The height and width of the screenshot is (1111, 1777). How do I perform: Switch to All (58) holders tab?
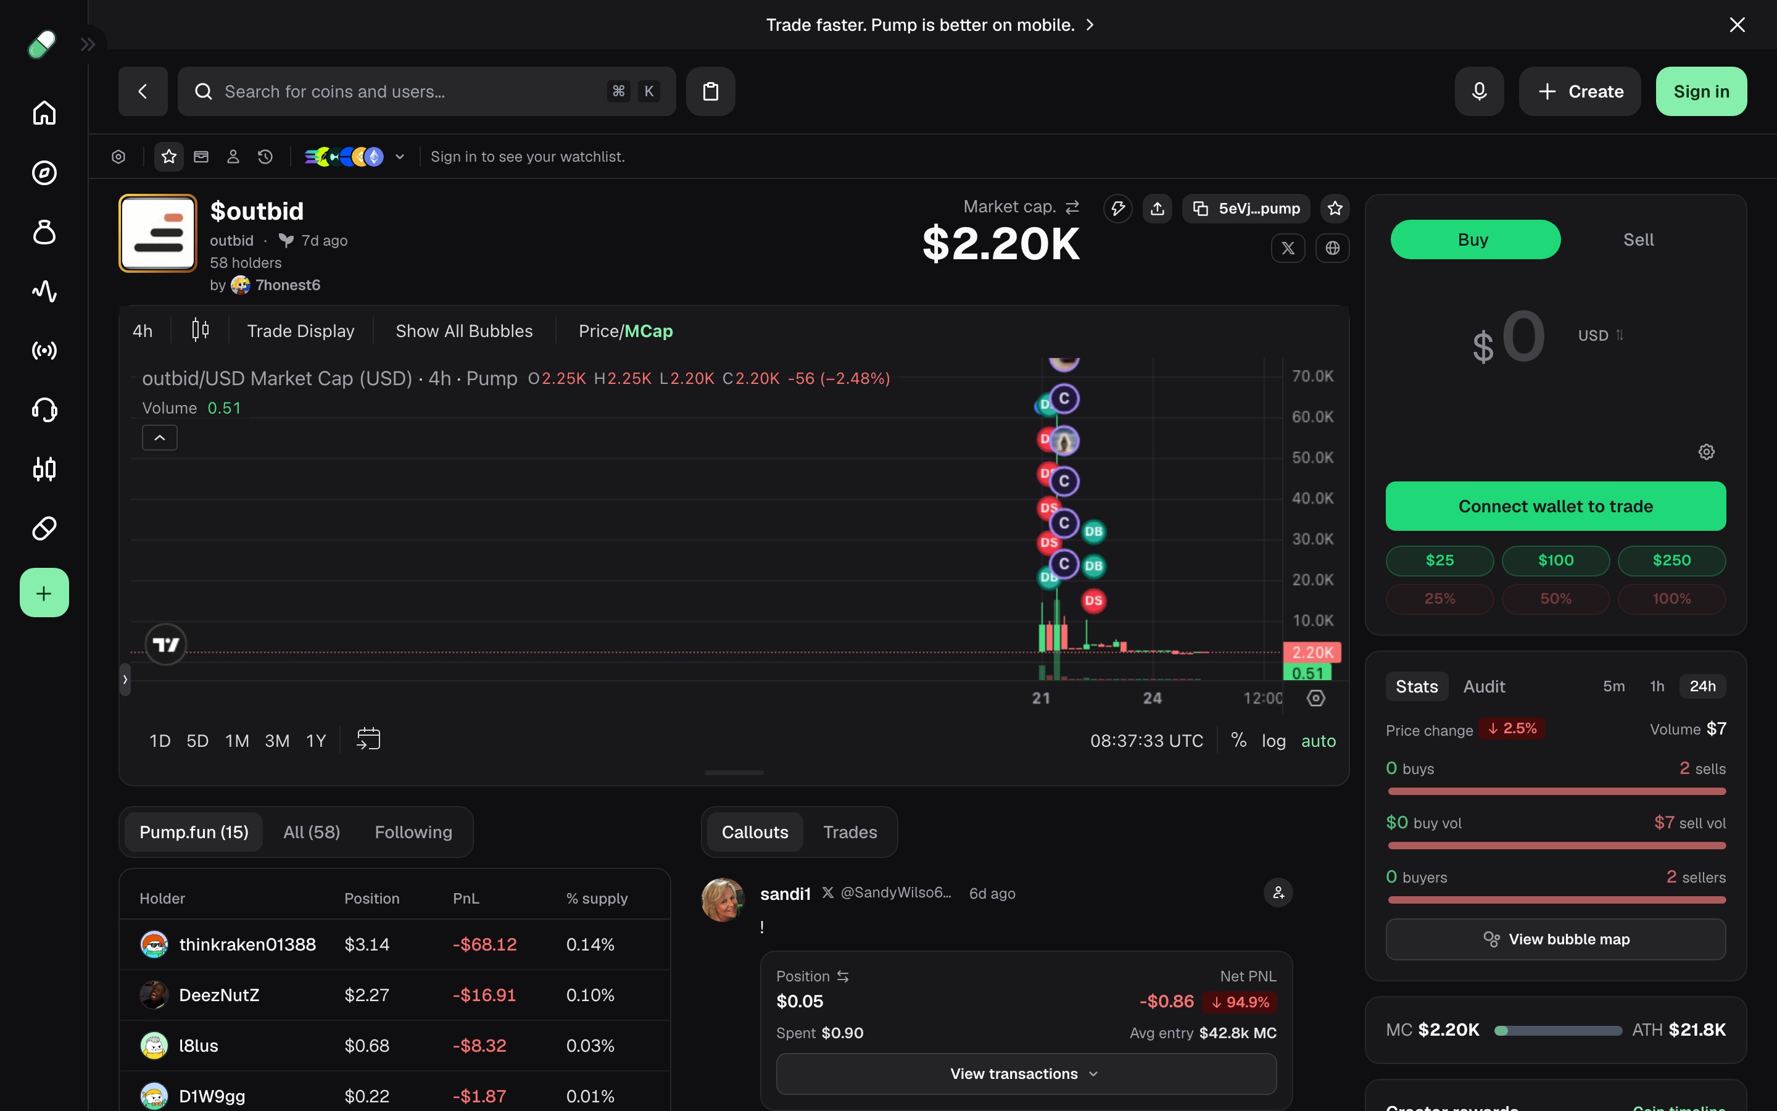click(x=312, y=832)
